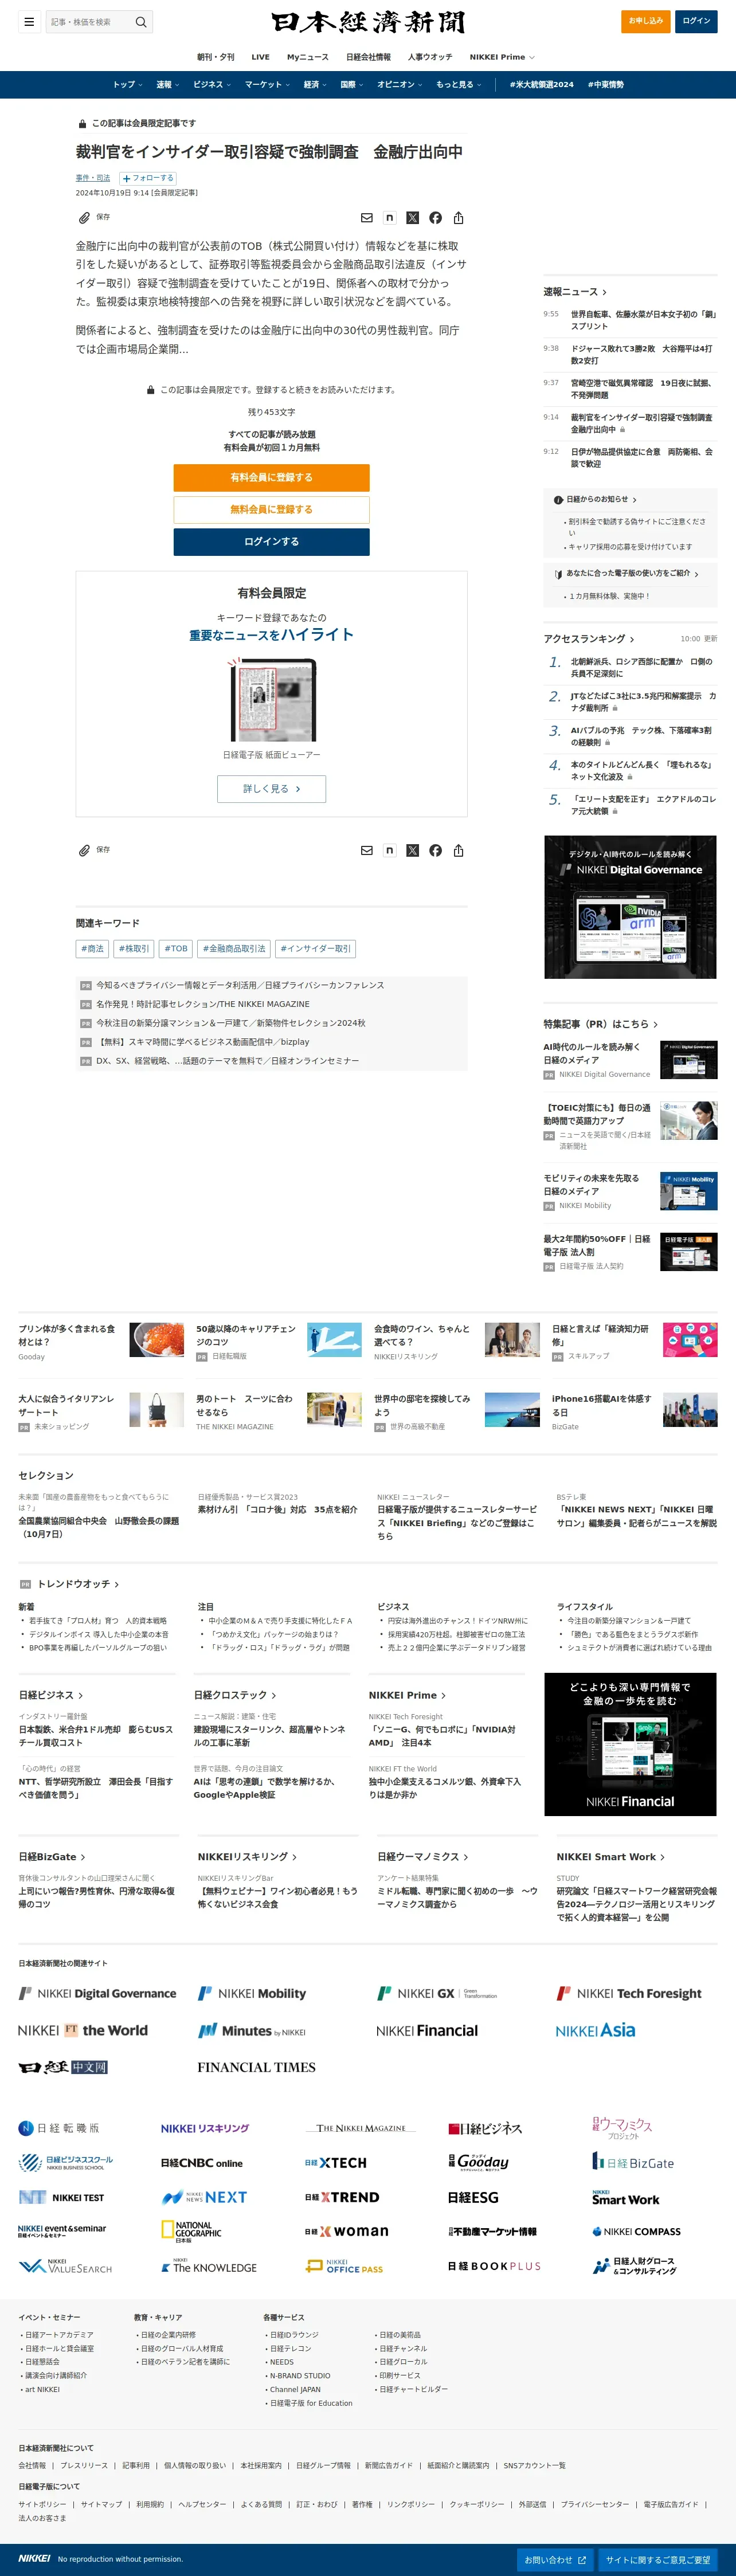Expand the ビジネス navigation dropdown
Image resolution: width=736 pixels, height=2576 pixels.
tap(211, 85)
